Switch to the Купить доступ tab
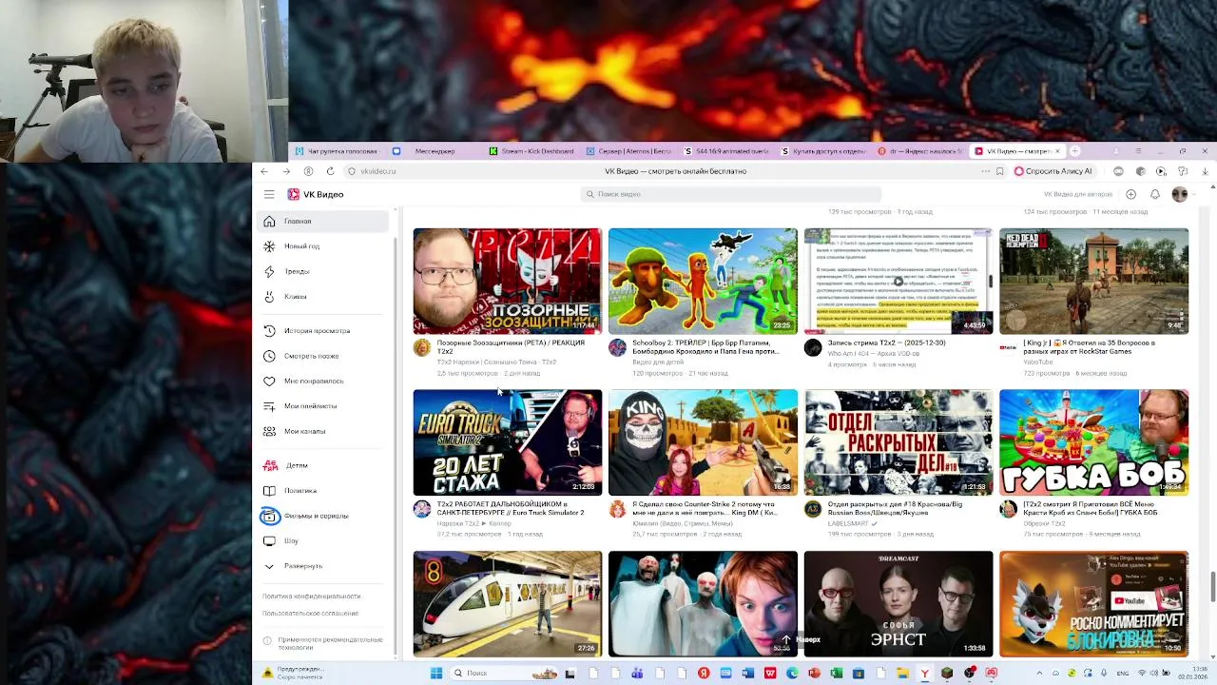 click(823, 151)
